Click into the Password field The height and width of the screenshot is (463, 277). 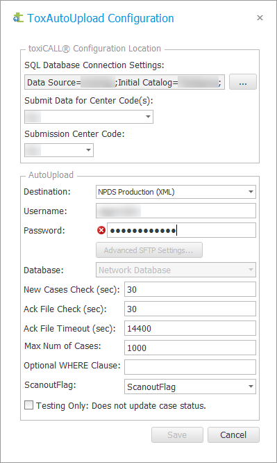(181, 230)
